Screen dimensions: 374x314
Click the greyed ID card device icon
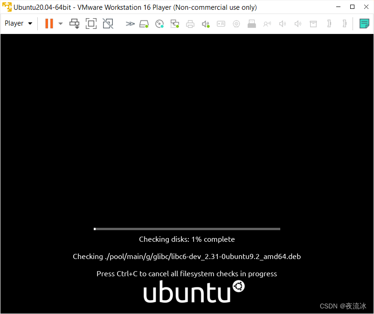click(x=221, y=24)
